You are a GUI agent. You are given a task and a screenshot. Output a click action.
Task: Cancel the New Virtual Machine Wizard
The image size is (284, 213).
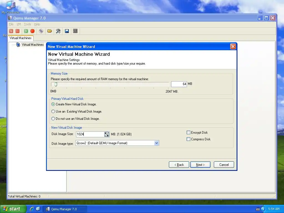pyautogui.click(x=224, y=165)
